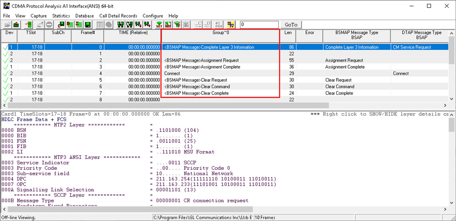Click the binoculars with cursor toolbar icon

[129, 25]
